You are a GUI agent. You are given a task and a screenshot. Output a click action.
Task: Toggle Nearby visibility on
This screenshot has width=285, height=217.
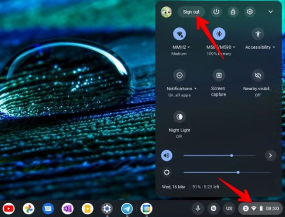pyautogui.click(x=258, y=75)
